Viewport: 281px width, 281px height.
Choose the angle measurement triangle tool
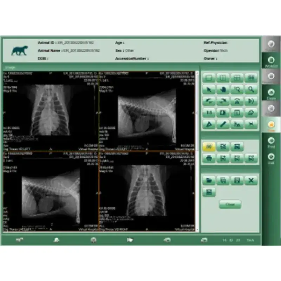pos(209,124)
